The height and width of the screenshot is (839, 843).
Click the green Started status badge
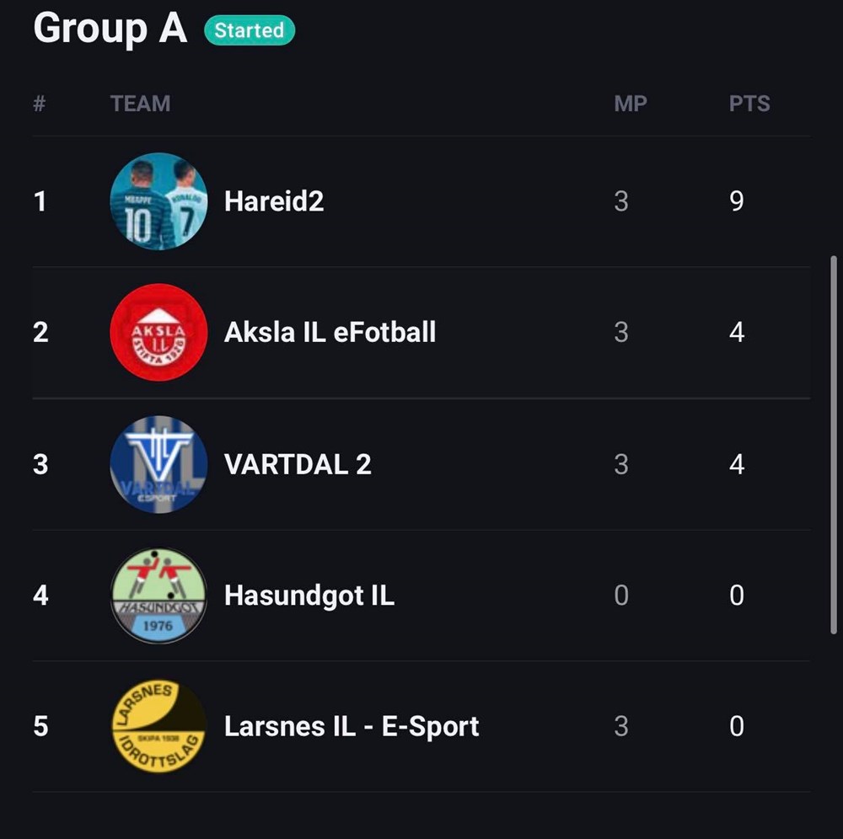[249, 31]
